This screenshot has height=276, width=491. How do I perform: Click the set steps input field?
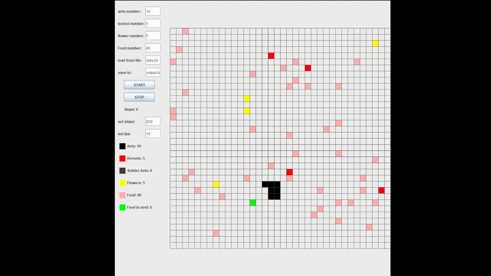point(153,122)
